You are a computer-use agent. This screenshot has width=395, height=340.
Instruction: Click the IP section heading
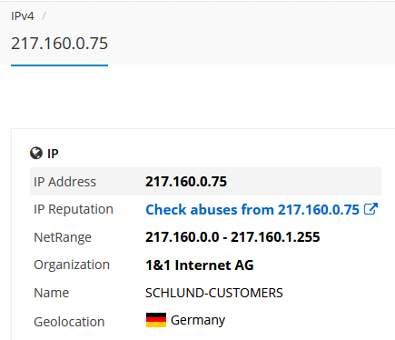(x=53, y=154)
